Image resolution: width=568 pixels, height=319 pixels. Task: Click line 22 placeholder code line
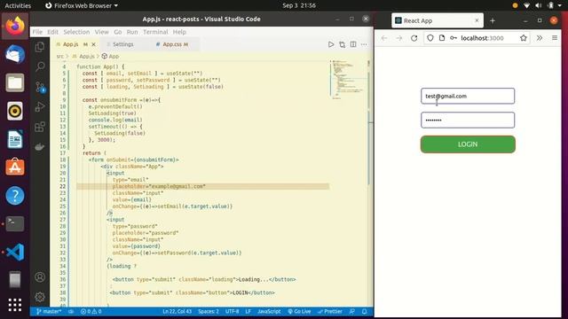tap(203, 186)
